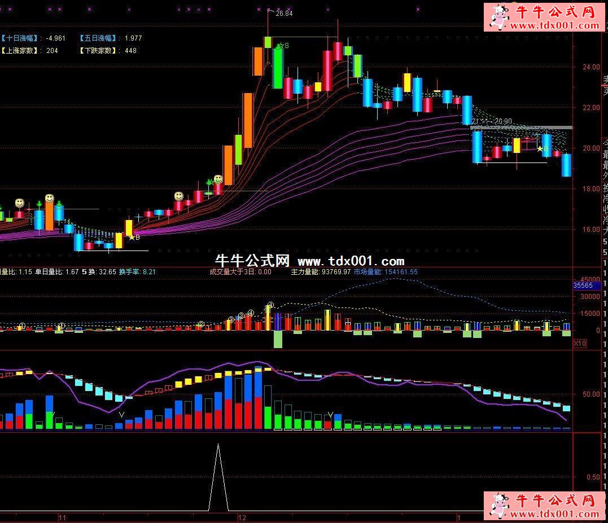Click the 成交量大于3日 0.00 label
Image resolution: width=608 pixels, height=523 pixels.
tap(240, 272)
